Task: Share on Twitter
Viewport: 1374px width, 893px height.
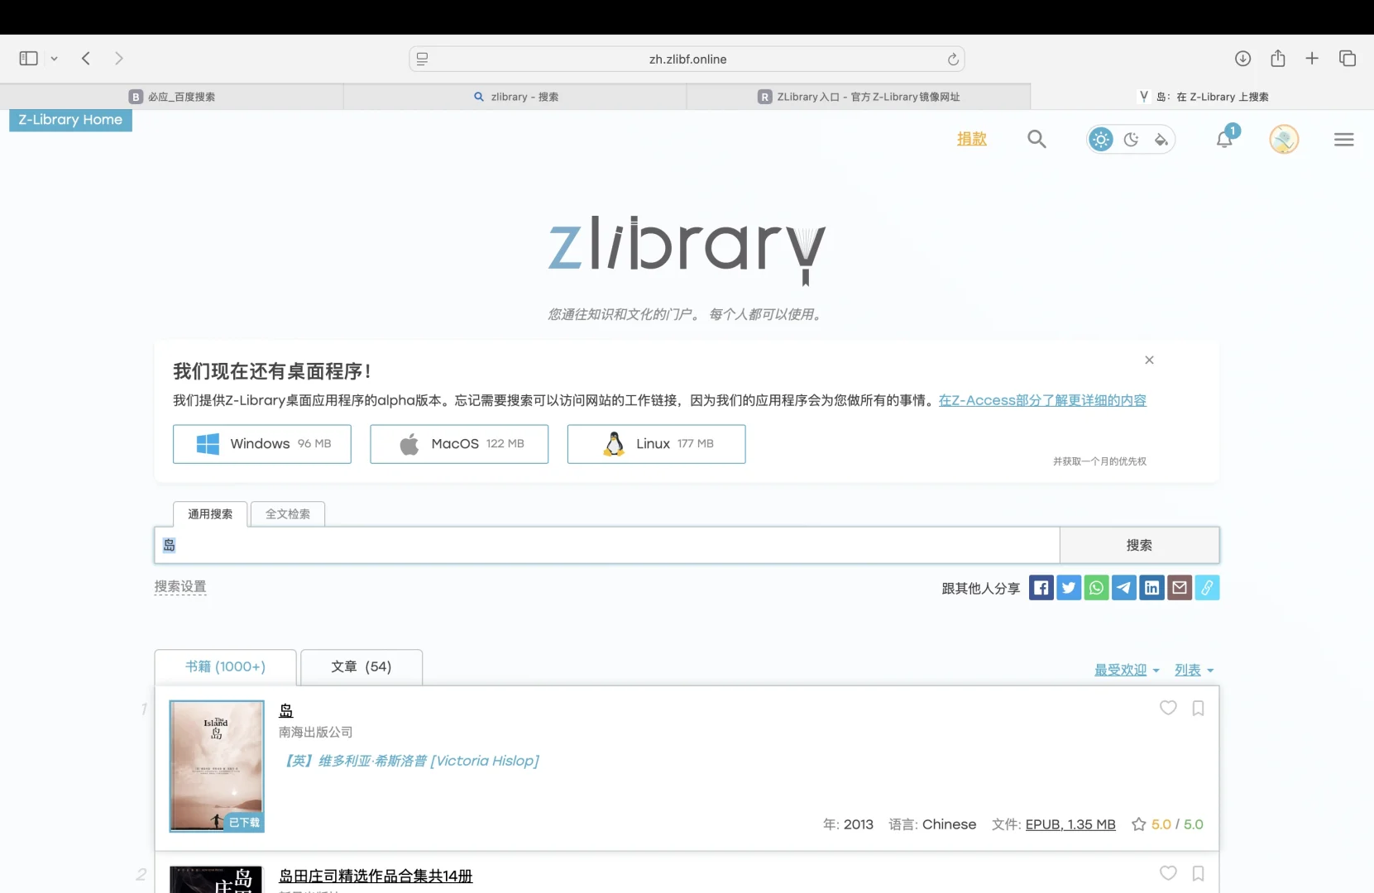Action: [x=1069, y=588]
